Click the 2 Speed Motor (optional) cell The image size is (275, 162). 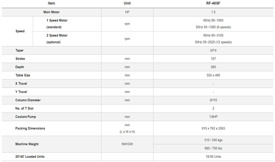tap(57, 39)
